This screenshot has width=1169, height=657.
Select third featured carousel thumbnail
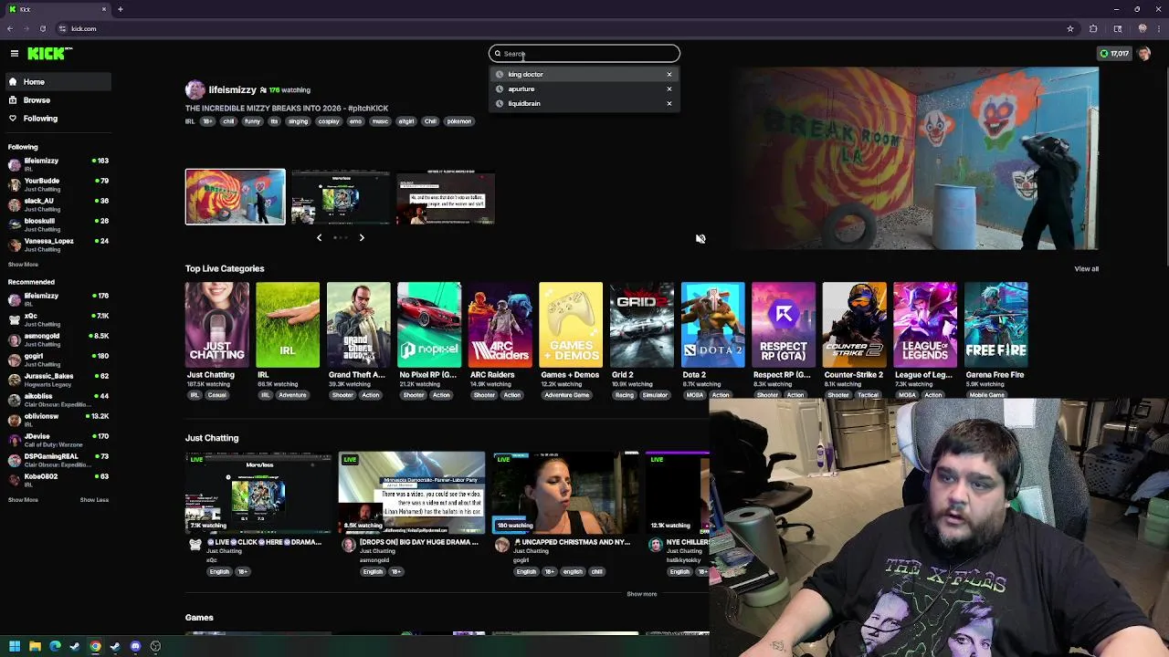coord(446,197)
